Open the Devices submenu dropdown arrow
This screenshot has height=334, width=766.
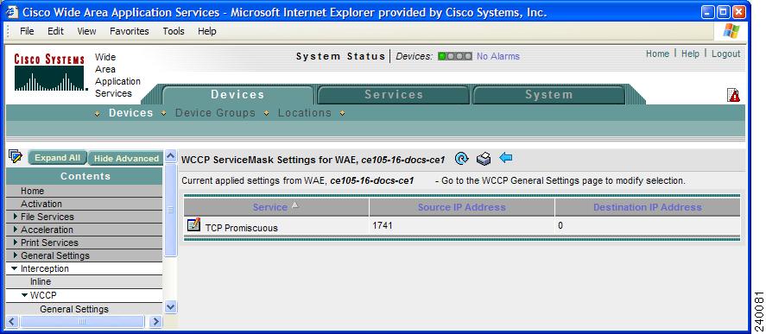pyautogui.click(x=163, y=113)
